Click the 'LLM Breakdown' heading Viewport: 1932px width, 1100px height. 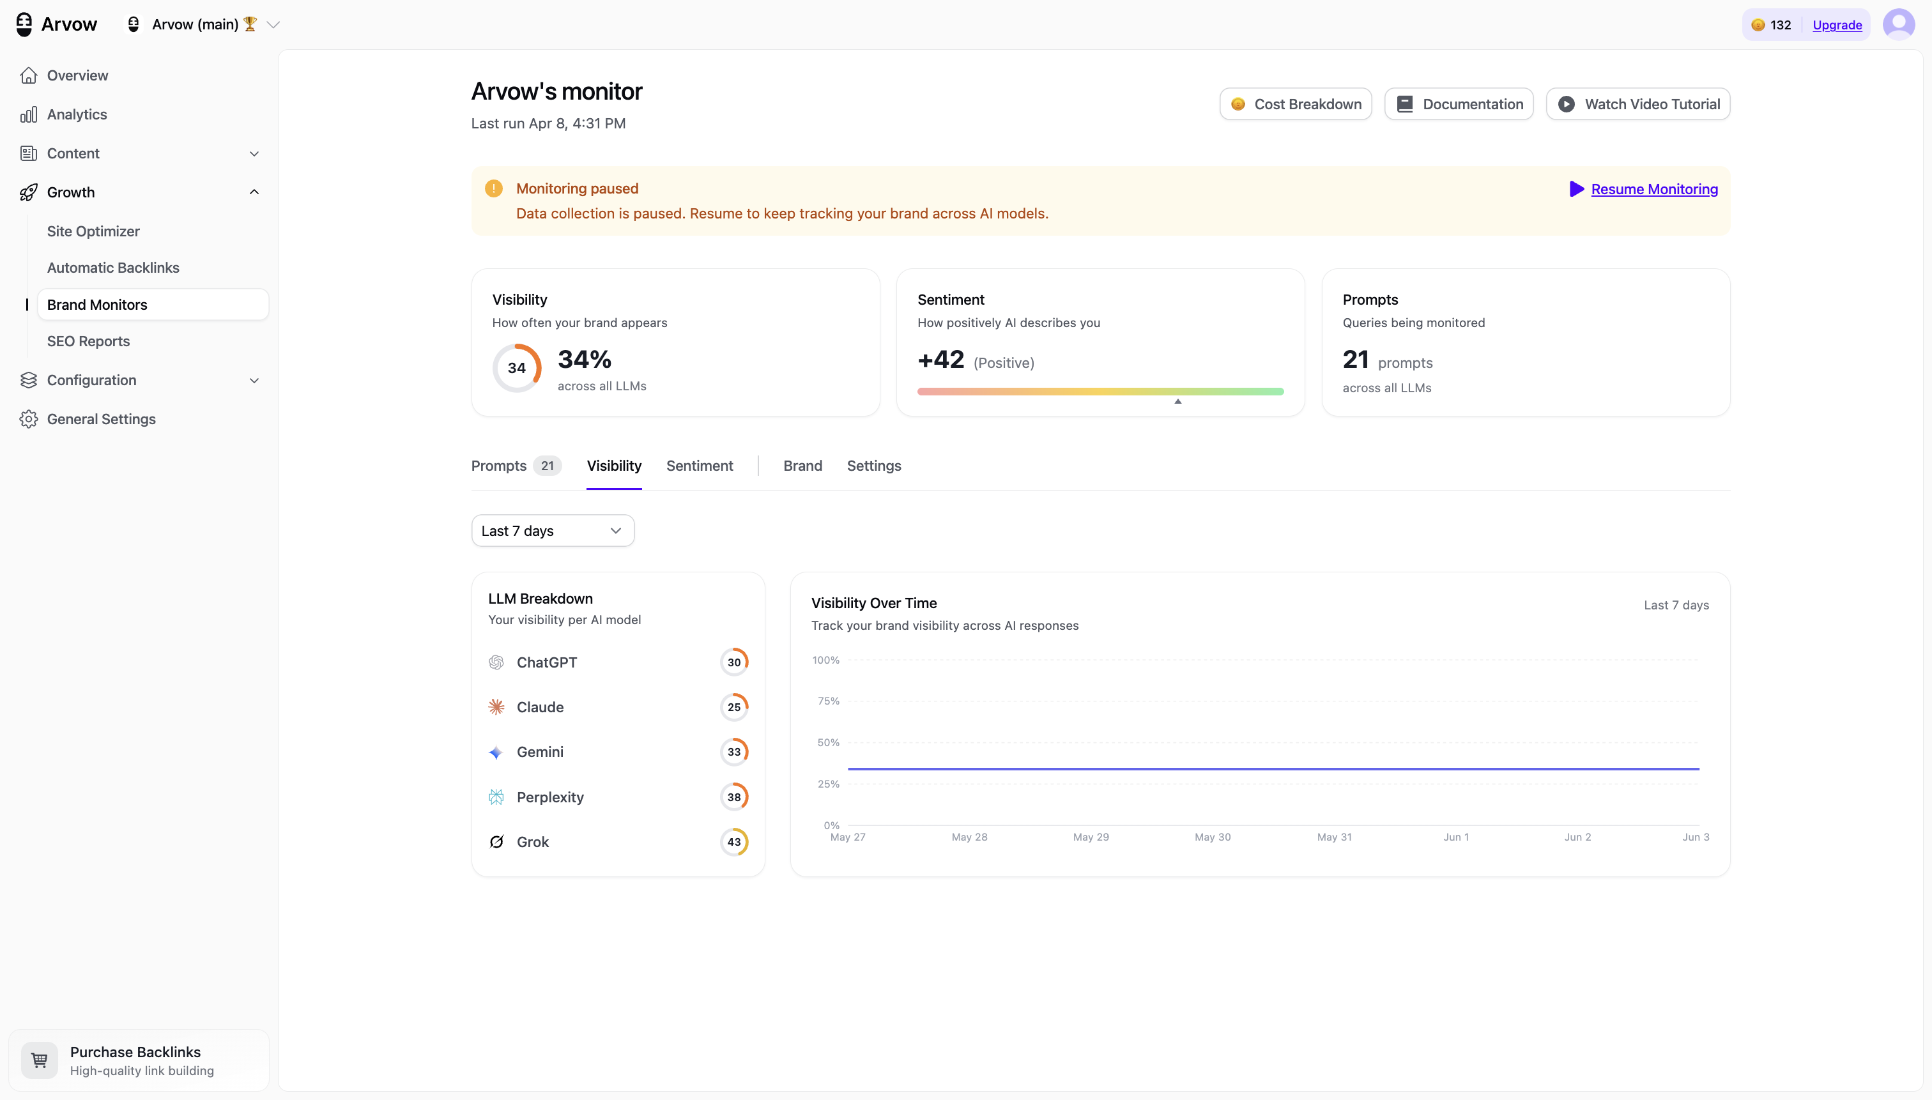[540, 599]
